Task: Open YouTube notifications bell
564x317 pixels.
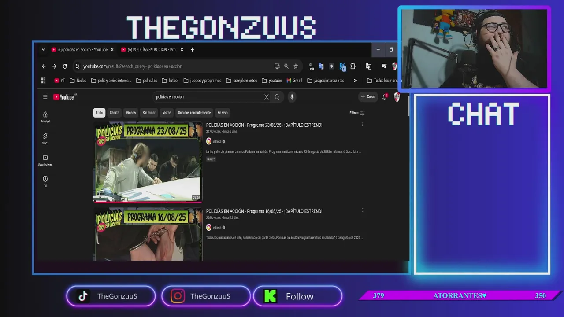Action: point(385,97)
